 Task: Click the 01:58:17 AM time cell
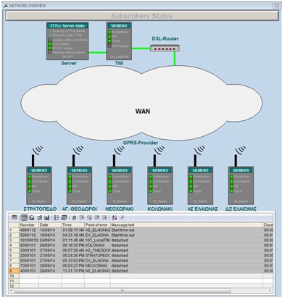[73, 230]
